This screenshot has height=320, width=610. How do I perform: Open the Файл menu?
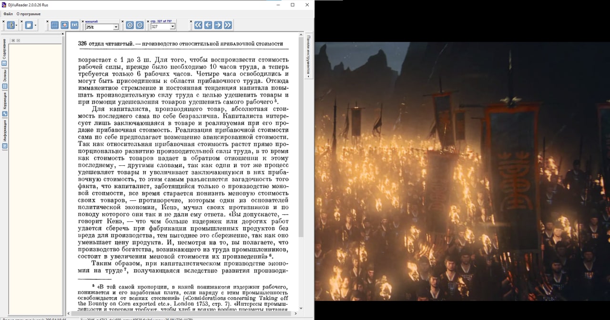[x=8, y=14]
